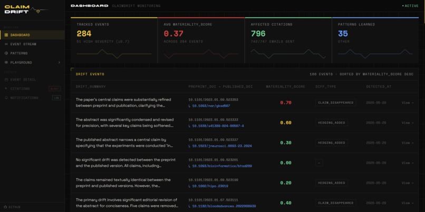Open the GitHub link
The height and width of the screenshot is (212, 425).
tap(12, 207)
